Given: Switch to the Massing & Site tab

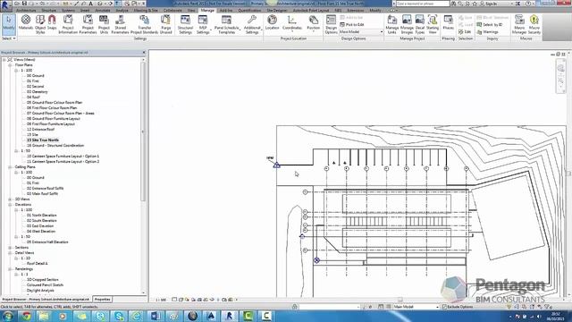Looking at the screenshot, I should (146, 11).
